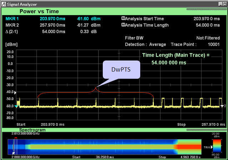The width and height of the screenshot is (228, 160).
Task: Click the spectrogram Start value 36.250 0 ms
Action: pyautogui.click(x=105, y=157)
